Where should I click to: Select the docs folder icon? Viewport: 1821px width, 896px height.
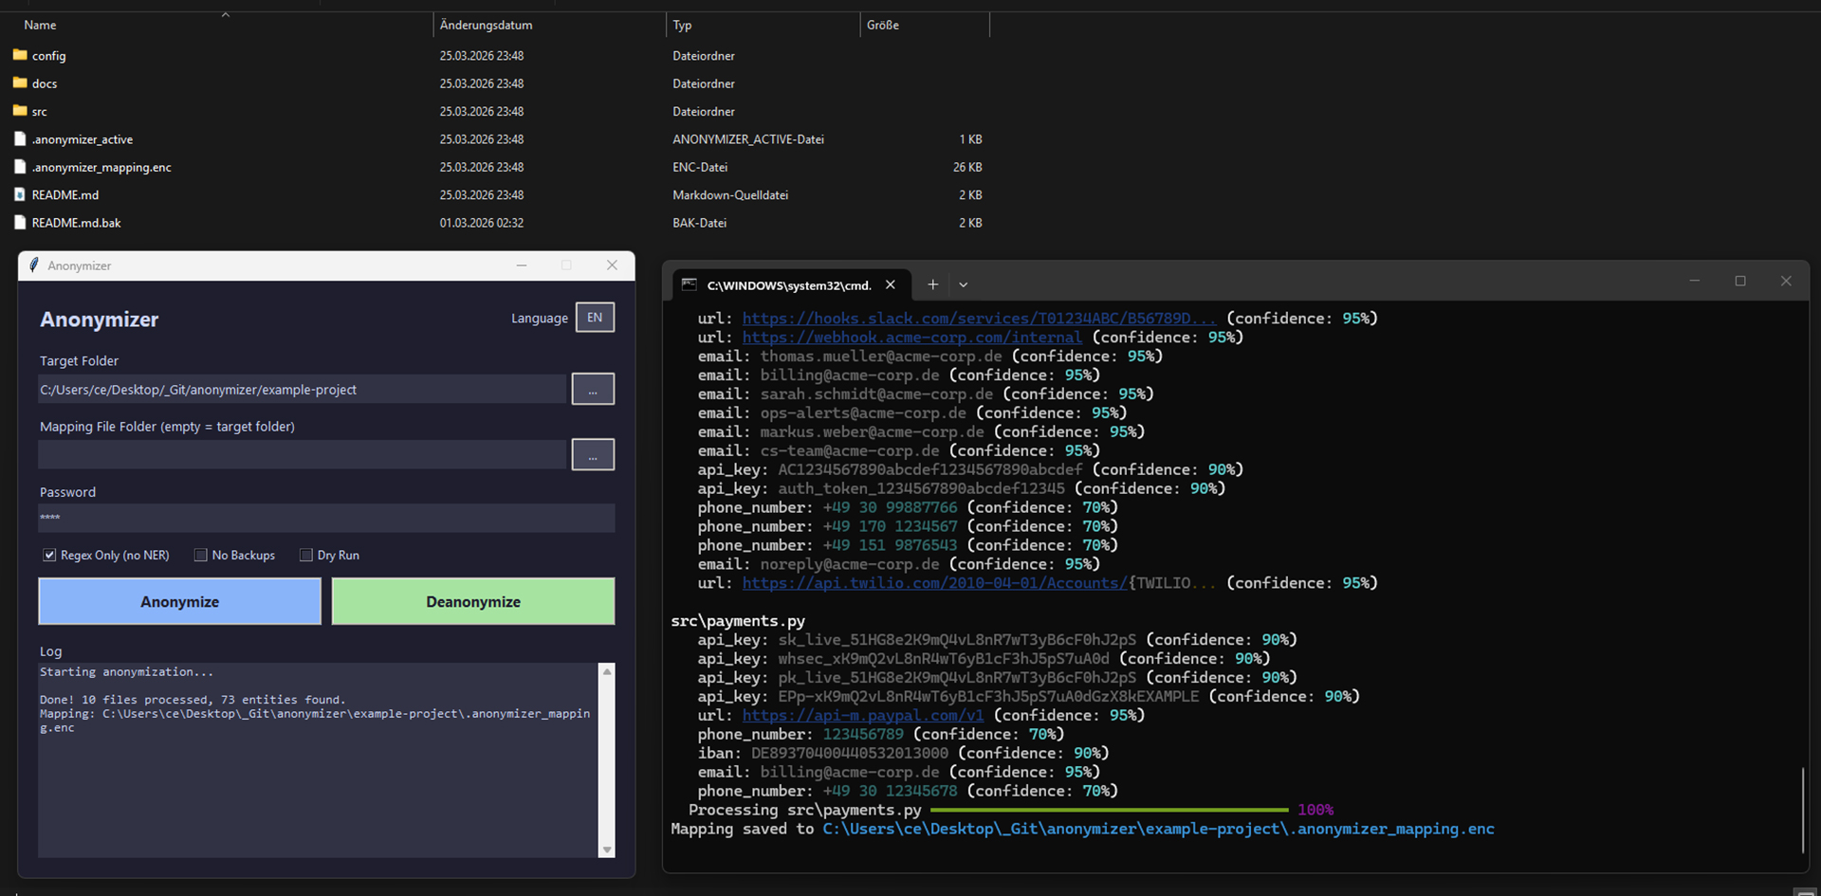pyautogui.click(x=20, y=83)
